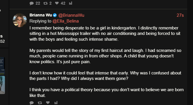Viewport: 193px width, 105px height.
Task: Click the 22 replies count
Action: pyautogui.click(x=38, y=3)
